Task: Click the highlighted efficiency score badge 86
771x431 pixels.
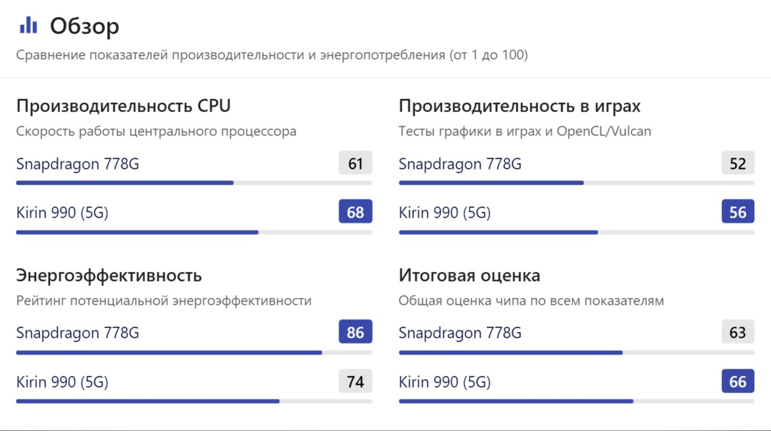Action: (355, 332)
